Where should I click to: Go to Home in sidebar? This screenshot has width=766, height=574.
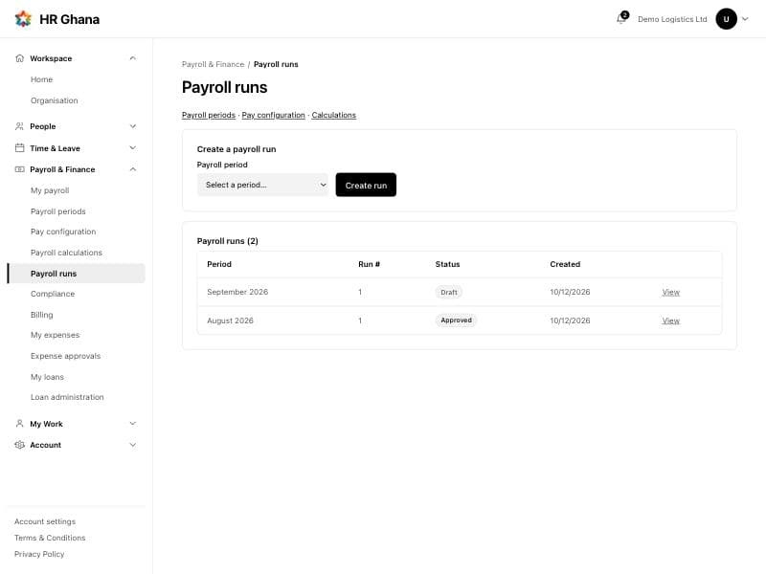point(41,79)
